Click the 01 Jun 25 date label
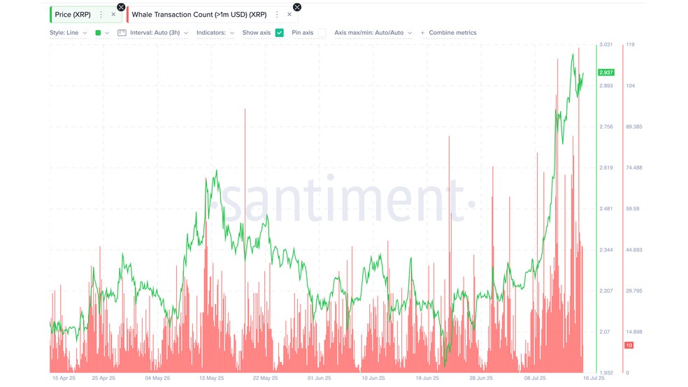688x387 pixels. [319, 378]
